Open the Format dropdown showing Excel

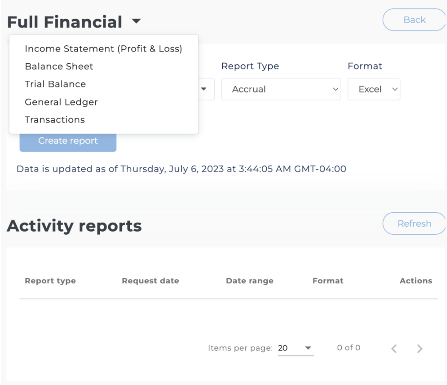(x=374, y=89)
